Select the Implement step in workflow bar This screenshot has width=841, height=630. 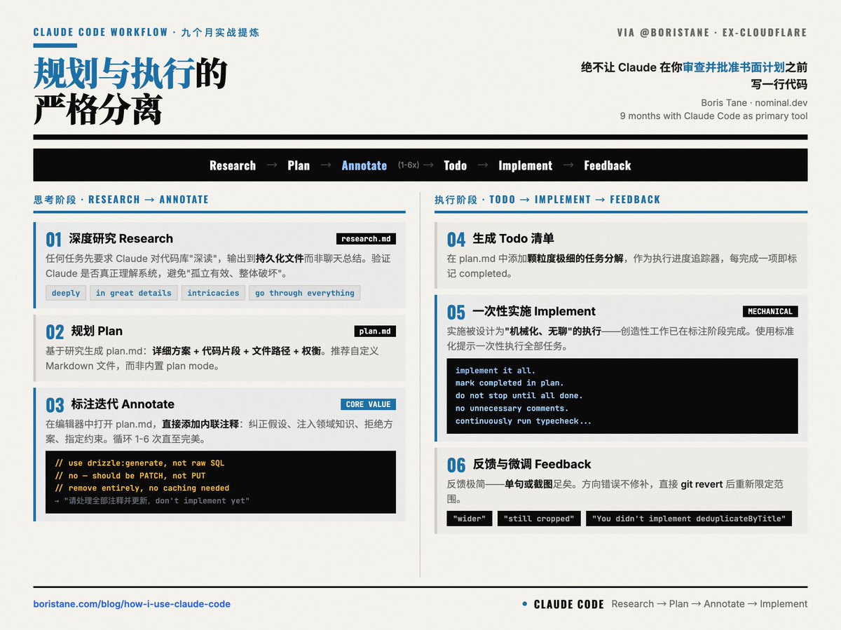[x=525, y=165]
